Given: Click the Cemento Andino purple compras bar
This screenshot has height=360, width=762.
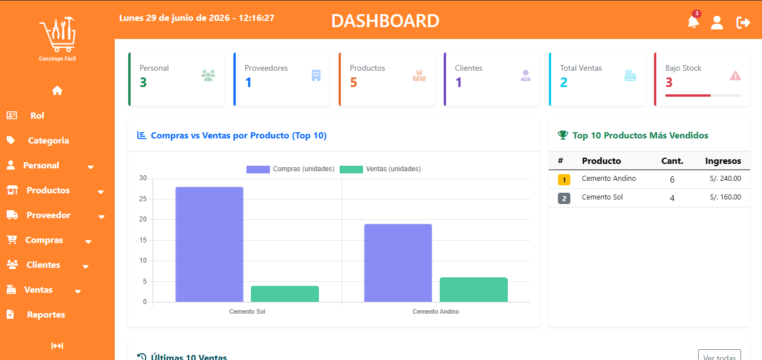Looking at the screenshot, I should (398, 263).
